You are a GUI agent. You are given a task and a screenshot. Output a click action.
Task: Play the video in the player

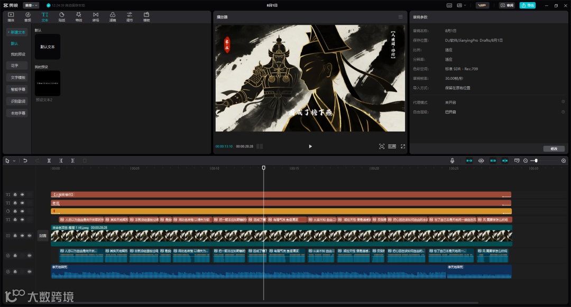point(310,146)
